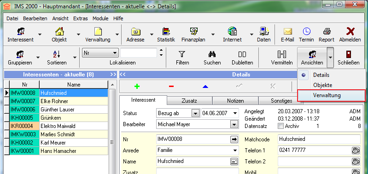The image size is (368, 174).
Task: Expand the Objekt toolbar dropdown arrow
Action: (x=78, y=35)
